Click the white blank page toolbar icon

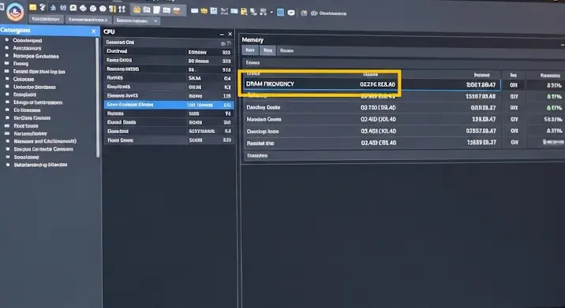(157, 9)
